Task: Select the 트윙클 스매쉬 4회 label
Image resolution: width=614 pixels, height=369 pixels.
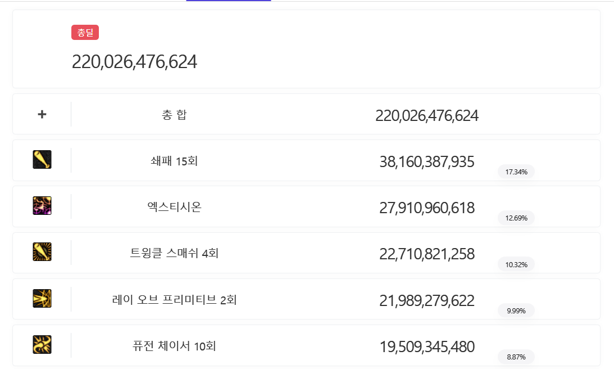Action: [x=174, y=254]
